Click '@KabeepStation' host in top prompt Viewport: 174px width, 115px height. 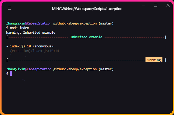coord(38,23)
